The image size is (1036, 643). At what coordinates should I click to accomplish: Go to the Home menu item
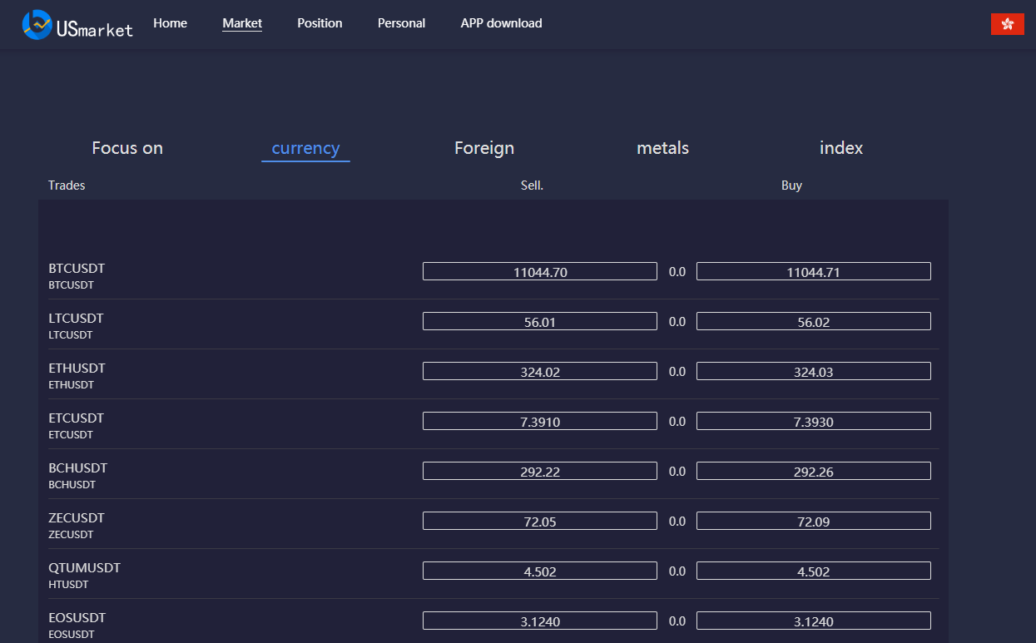(170, 23)
